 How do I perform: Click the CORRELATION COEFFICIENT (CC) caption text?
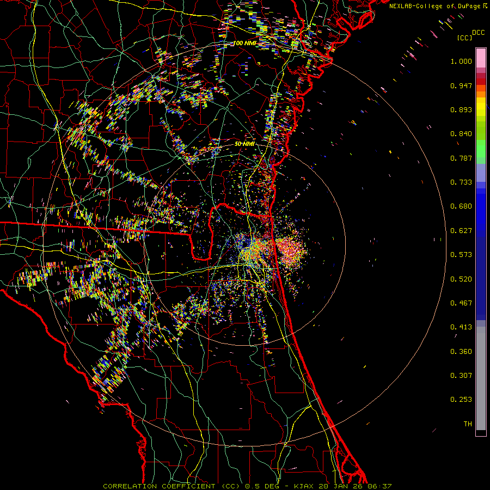coord(172,486)
